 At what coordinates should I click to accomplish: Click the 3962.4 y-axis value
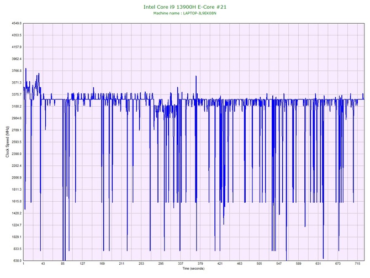[x=17, y=59]
